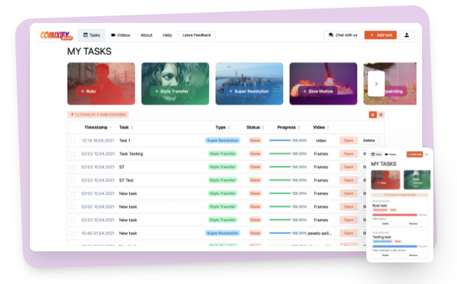This screenshot has height=284, width=457.
Task: Select the checkbox for Test 1 row
Action: point(73,141)
